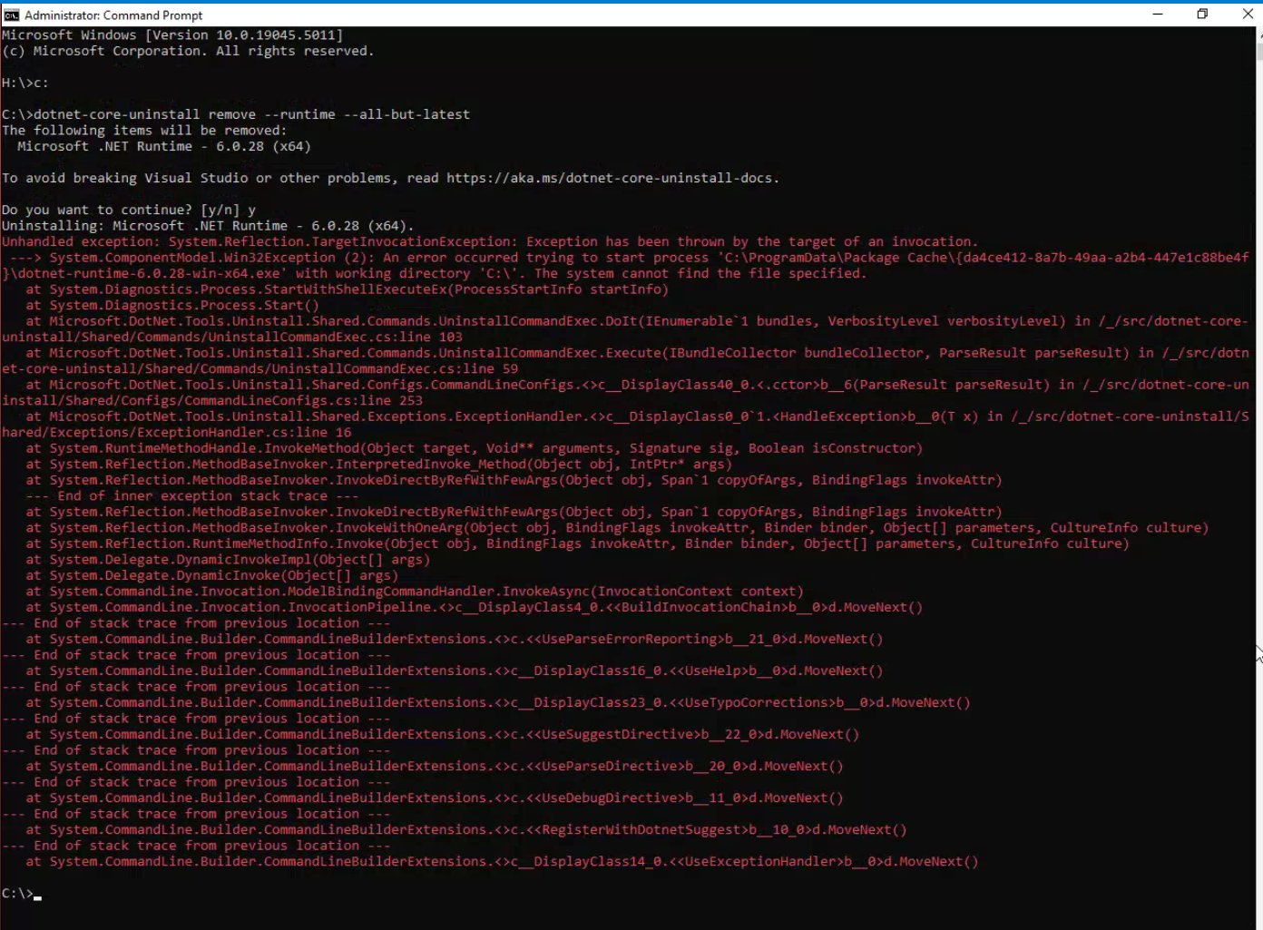The image size is (1263, 930).
Task: Click the 'at System.Diagnostics.Process.Start()' line
Action: (172, 305)
